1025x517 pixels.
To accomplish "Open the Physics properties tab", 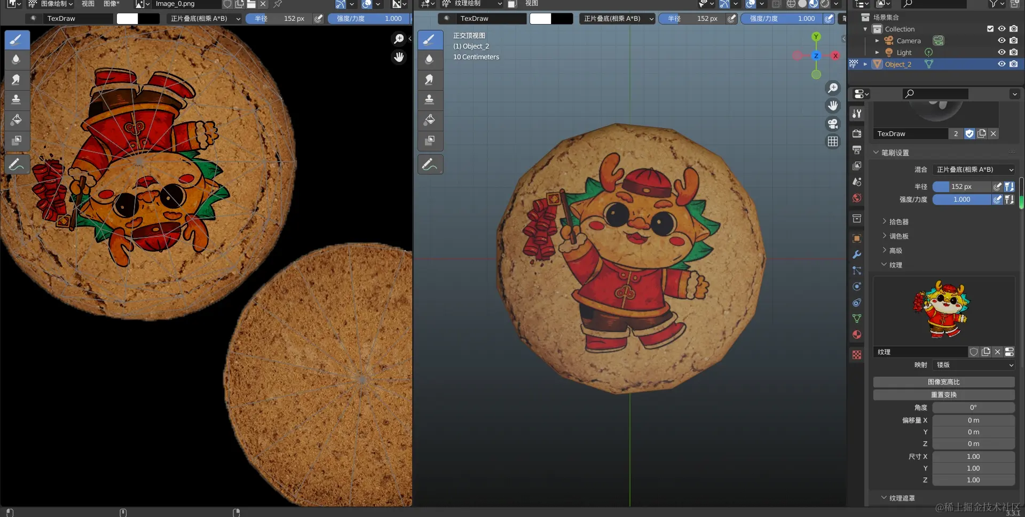I will (857, 287).
